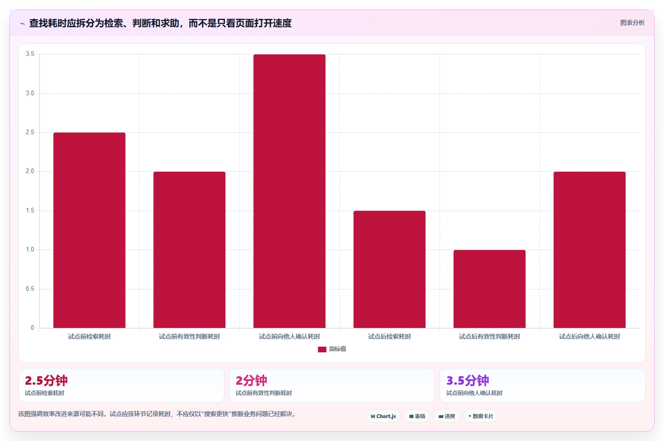
Task: Click the small icon before the chart title
Action: tap(22, 23)
